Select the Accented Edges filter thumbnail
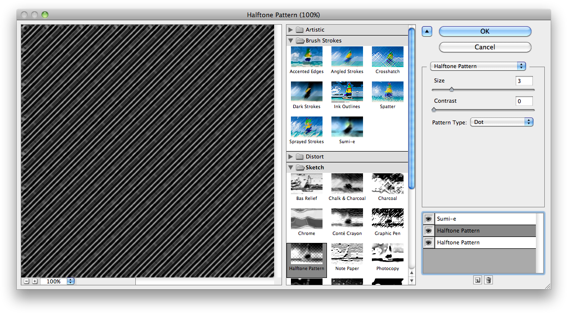Screen dimensions: 567x313 306,57
